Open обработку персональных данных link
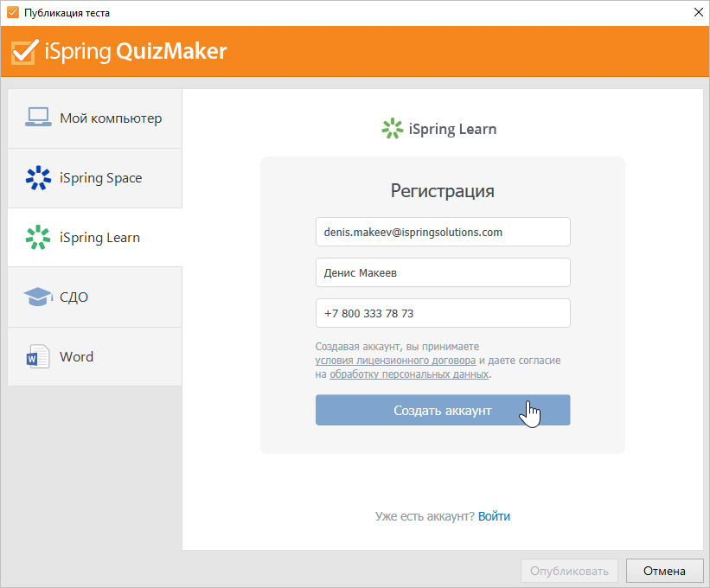Viewport: 710px width, 588px height. (409, 374)
